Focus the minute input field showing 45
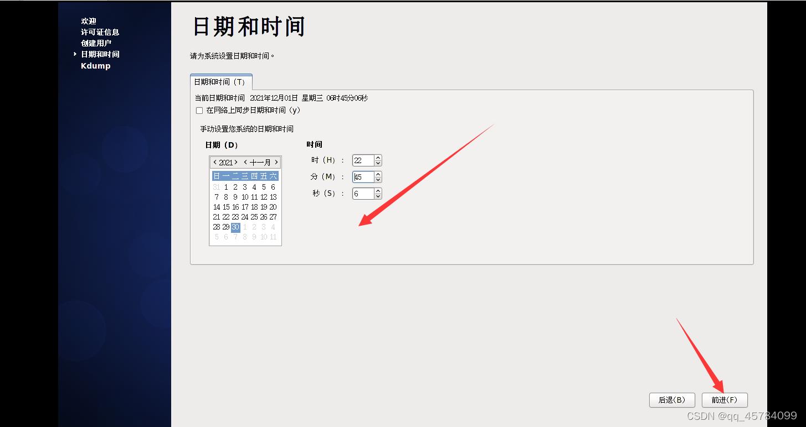This screenshot has height=427, width=806. [363, 177]
